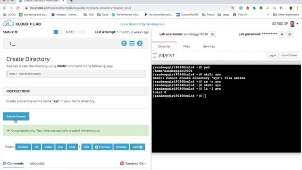Screen dimensions: 302x170
Task: Click the Next button
Action: click(x=137, y=147)
